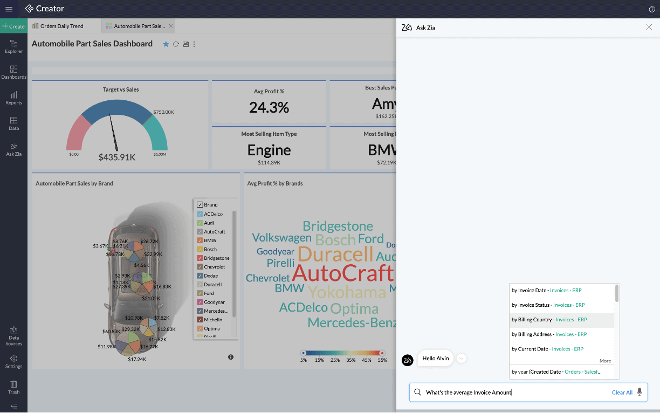The width and height of the screenshot is (660, 413).
Task: Refresh the dashboard using reload icon
Action: pos(176,44)
